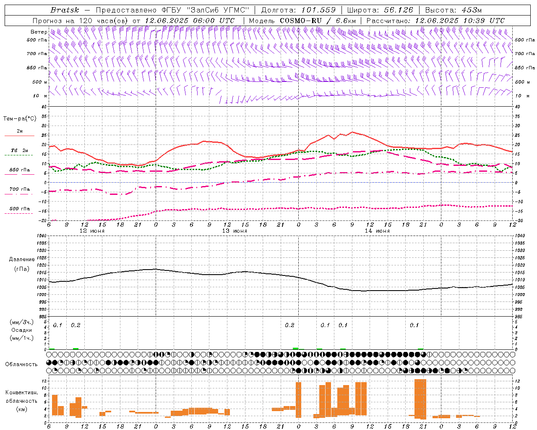The image size is (537, 430).
Task: Click the calculation time 12.06.2025 10:39 UTC
Action: click(x=459, y=21)
